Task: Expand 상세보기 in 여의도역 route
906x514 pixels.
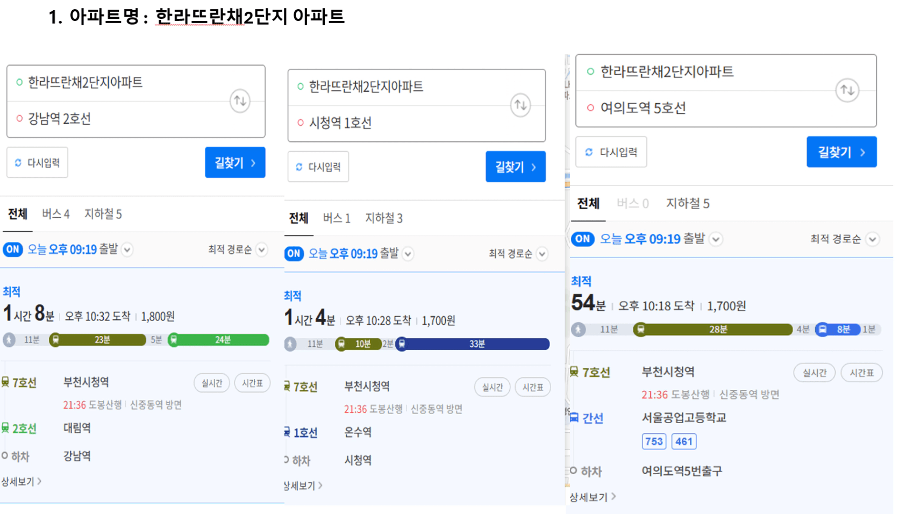Action: coord(593,497)
